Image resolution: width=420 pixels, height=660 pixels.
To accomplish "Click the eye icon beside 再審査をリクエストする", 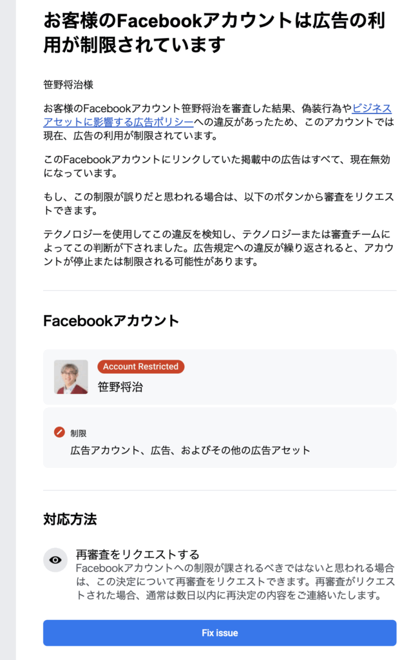I will pos(55,560).
